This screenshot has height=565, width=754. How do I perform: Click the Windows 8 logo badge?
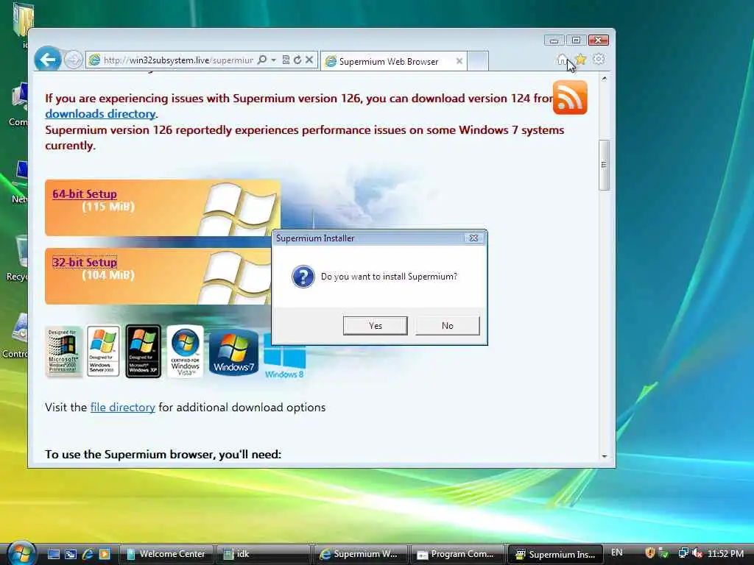coord(285,355)
